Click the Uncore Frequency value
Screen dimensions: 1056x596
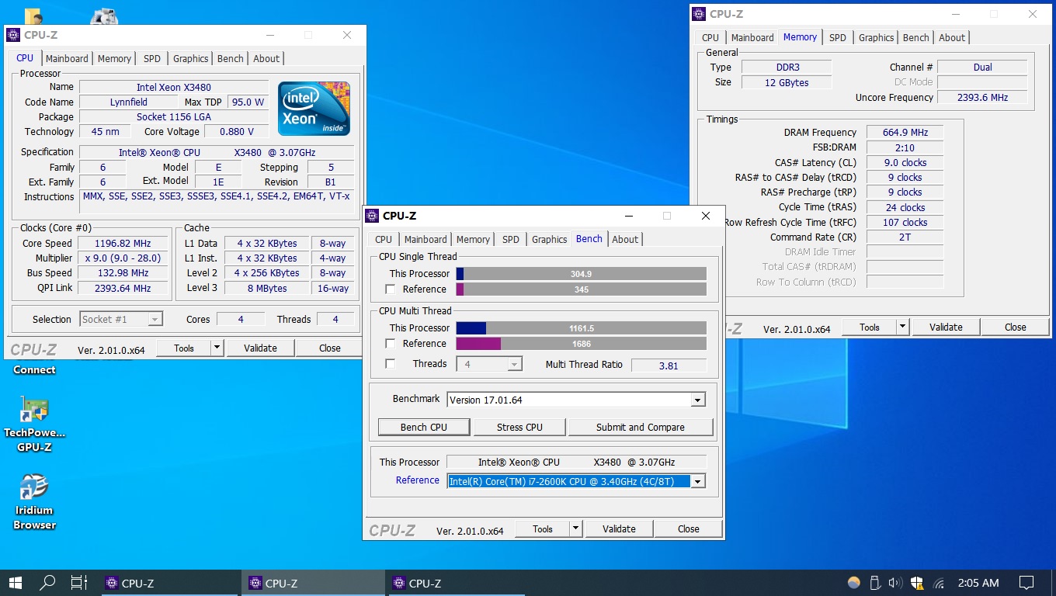click(x=982, y=98)
